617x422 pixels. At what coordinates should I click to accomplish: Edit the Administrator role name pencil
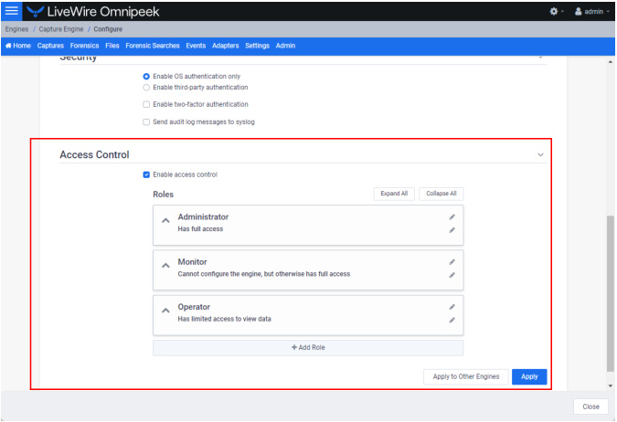coord(452,217)
